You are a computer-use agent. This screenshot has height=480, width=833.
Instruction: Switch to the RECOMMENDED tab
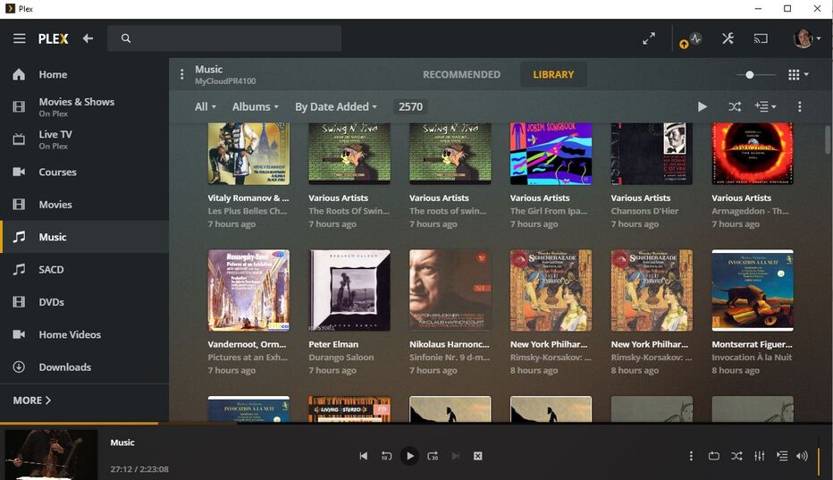tap(461, 74)
